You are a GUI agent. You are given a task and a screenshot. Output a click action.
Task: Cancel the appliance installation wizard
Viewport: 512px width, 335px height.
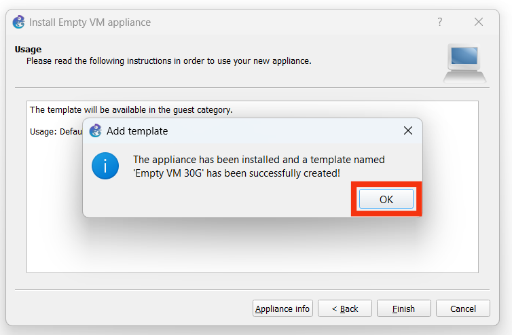(x=462, y=308)
